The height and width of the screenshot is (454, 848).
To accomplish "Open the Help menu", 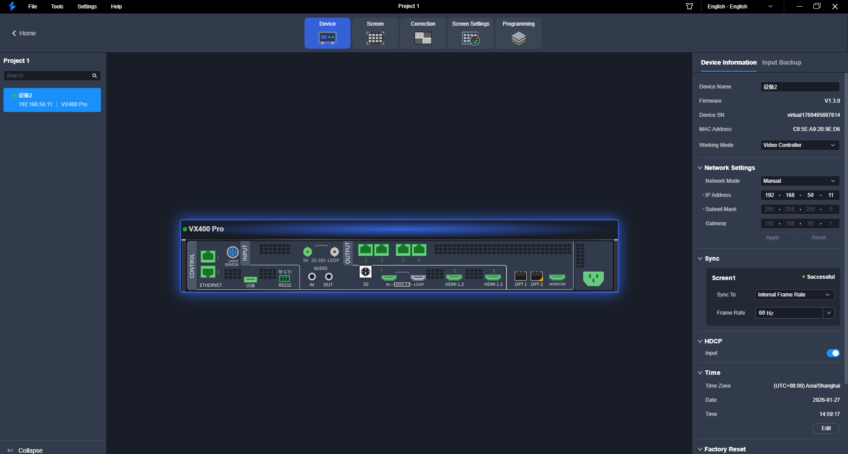I will tap(116, 7).
